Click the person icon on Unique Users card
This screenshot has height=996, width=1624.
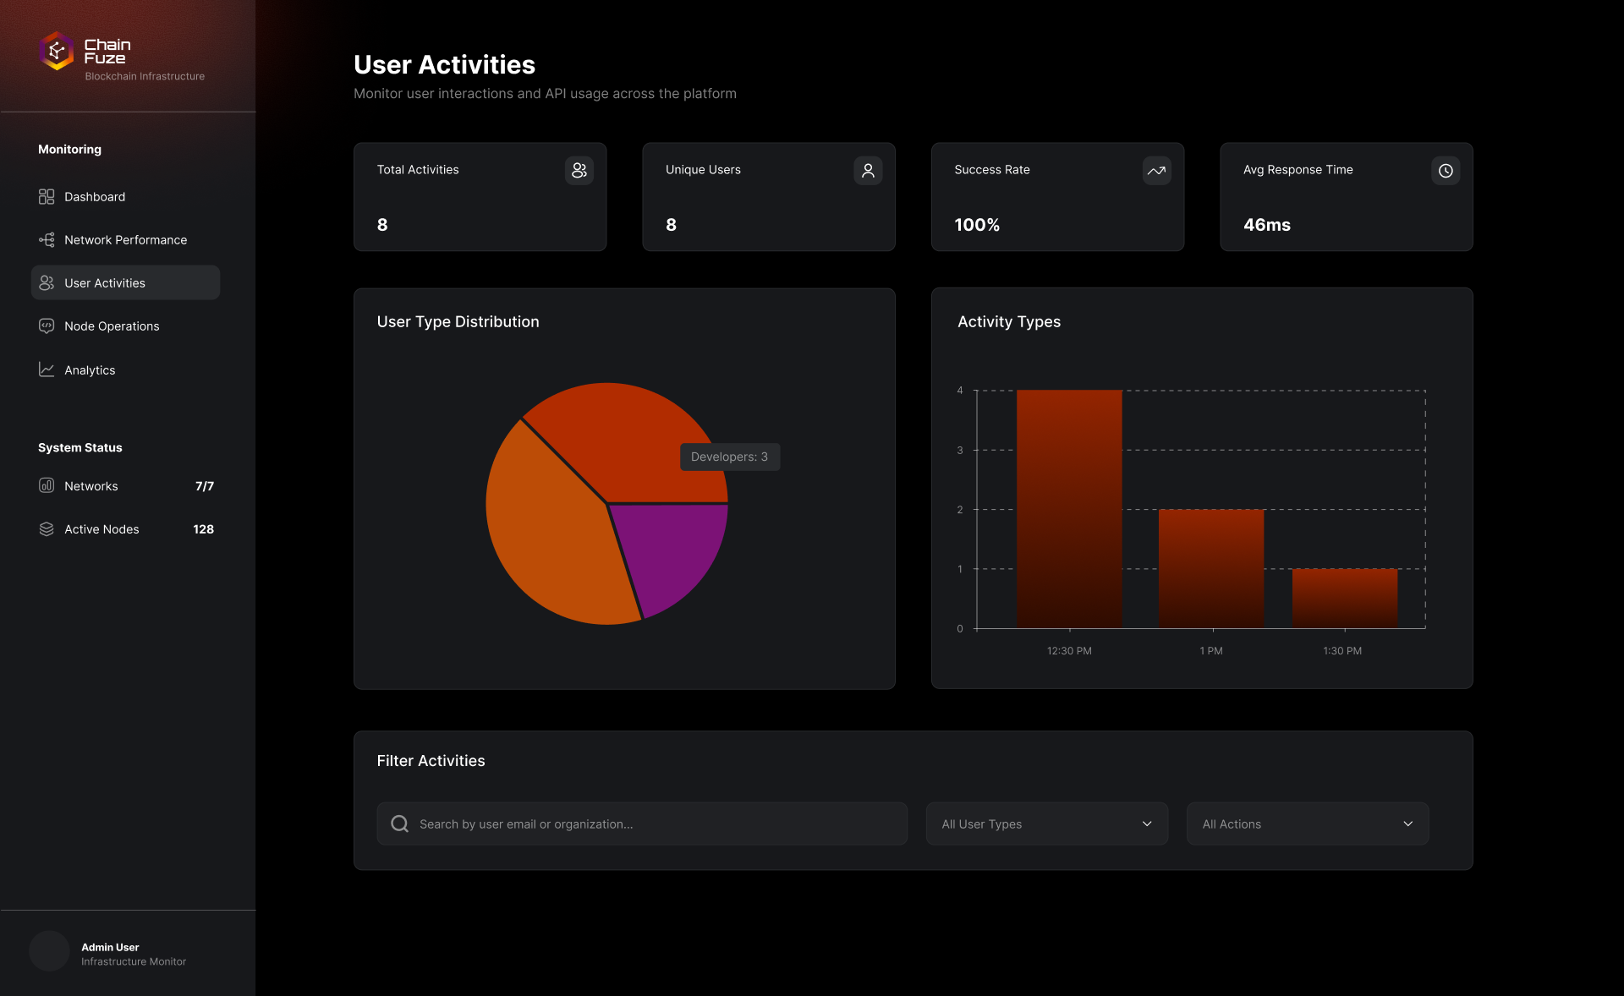[868, 171]
